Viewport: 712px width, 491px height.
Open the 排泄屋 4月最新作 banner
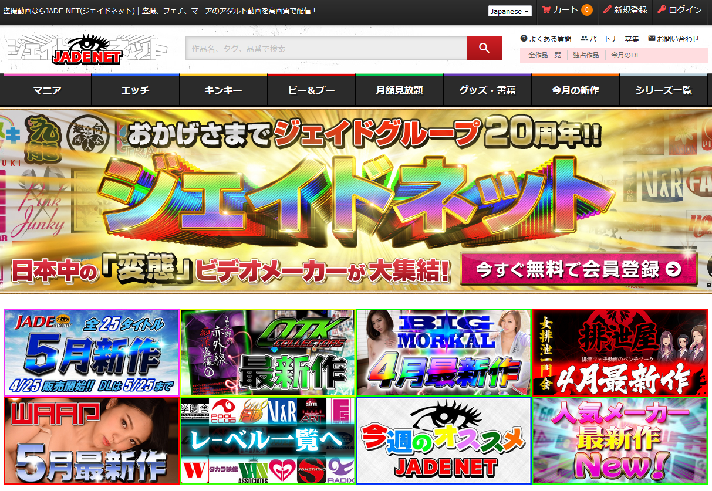[x=620, y=353]
